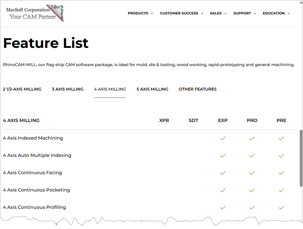
Task: Click EXP checkmark for 4 Axis Continuous Pocketing
Action: [x=223, y=190]
